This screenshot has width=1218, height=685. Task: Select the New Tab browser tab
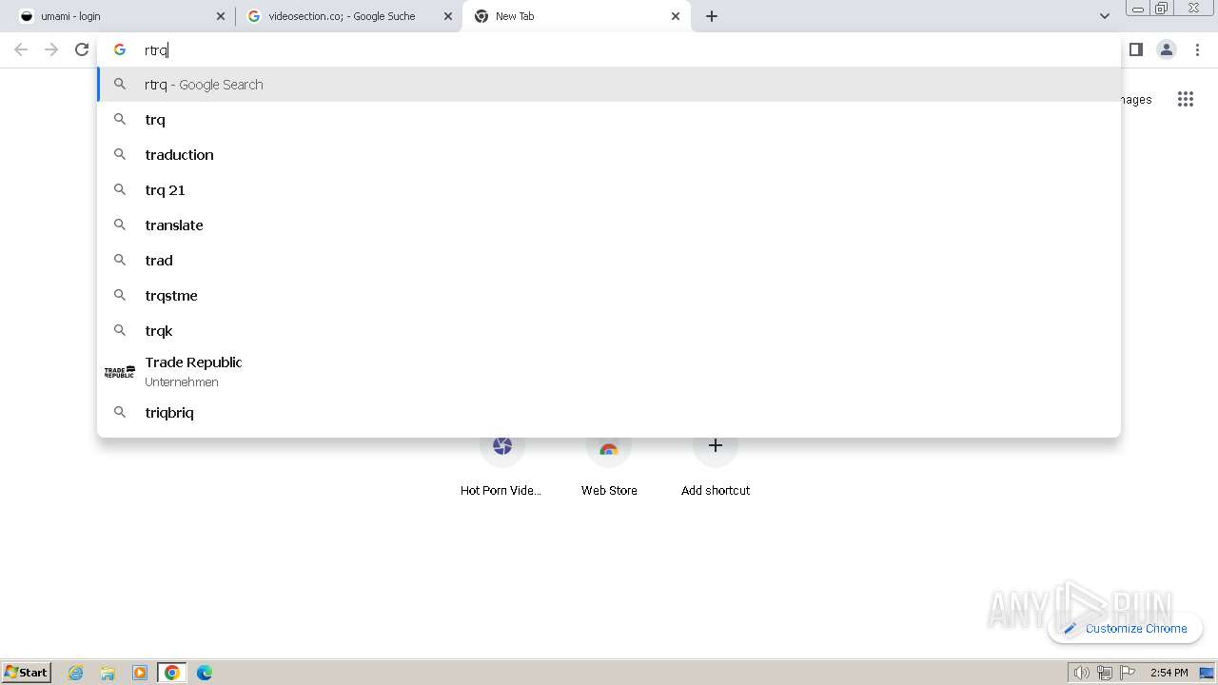click(x=576, y=16)
